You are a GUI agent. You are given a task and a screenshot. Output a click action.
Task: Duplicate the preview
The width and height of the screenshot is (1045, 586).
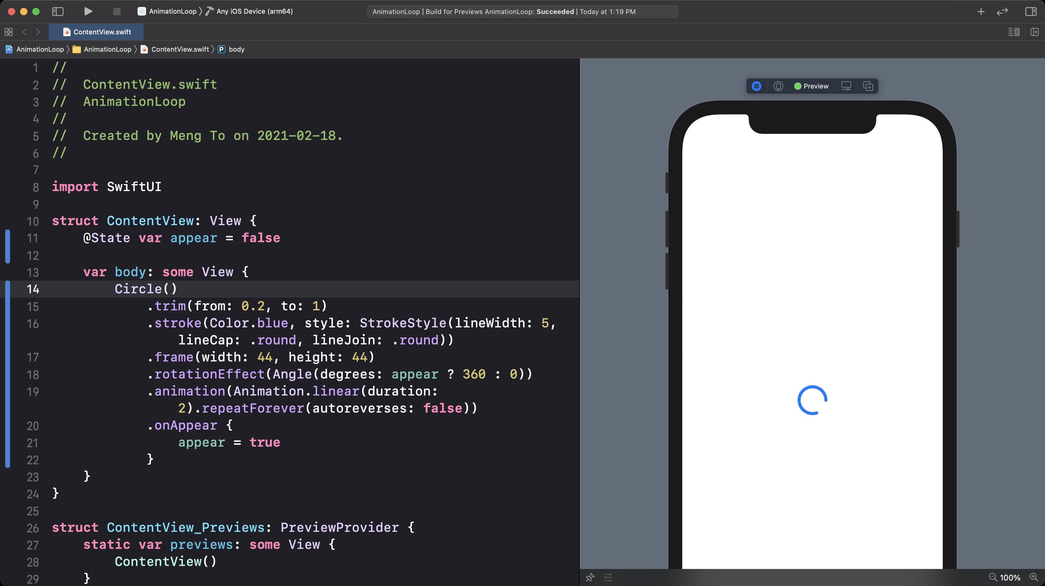(868, 86)
